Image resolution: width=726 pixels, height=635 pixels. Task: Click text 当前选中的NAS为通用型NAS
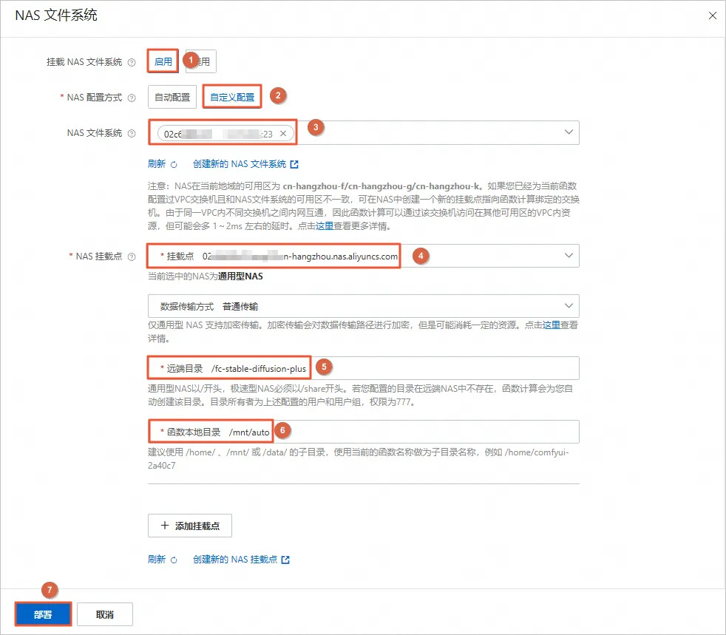click(x=205, y=276)
